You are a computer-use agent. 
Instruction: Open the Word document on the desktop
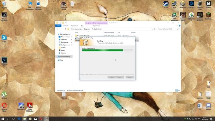(x=200, y=106)
